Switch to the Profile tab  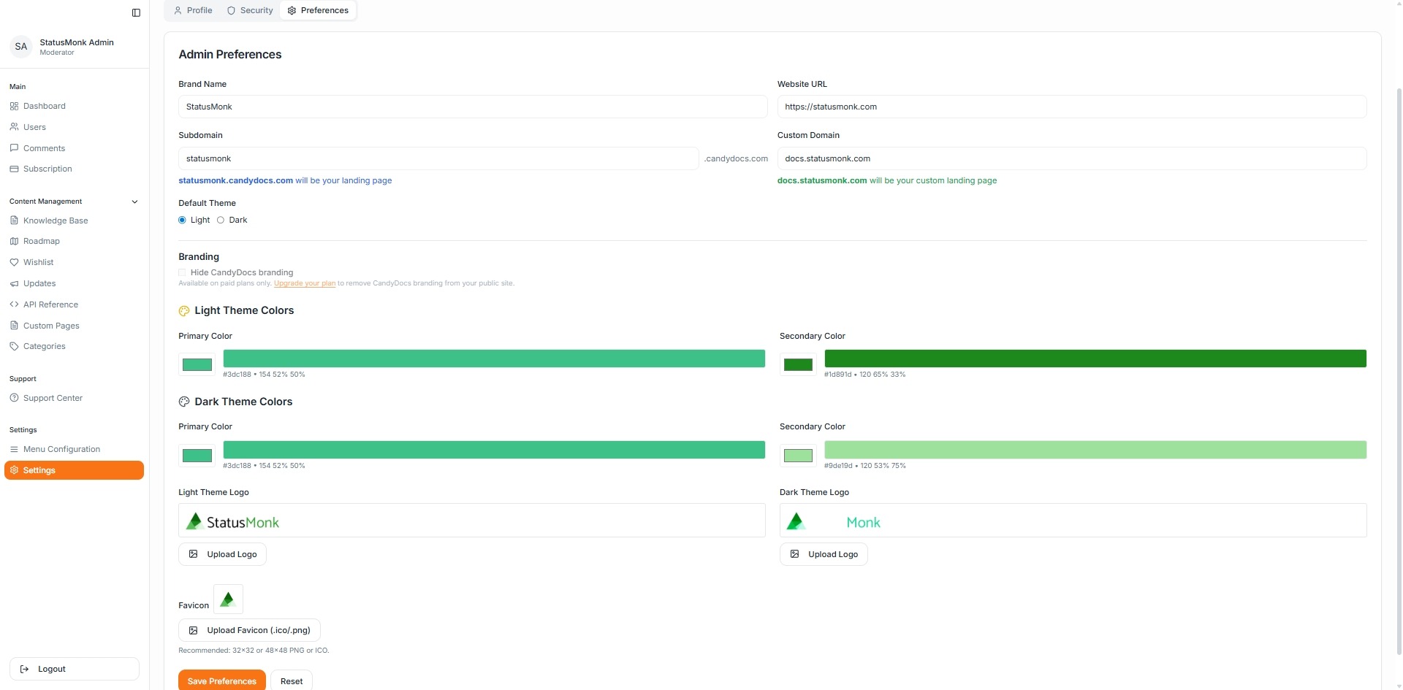click(x=193, y=10)
